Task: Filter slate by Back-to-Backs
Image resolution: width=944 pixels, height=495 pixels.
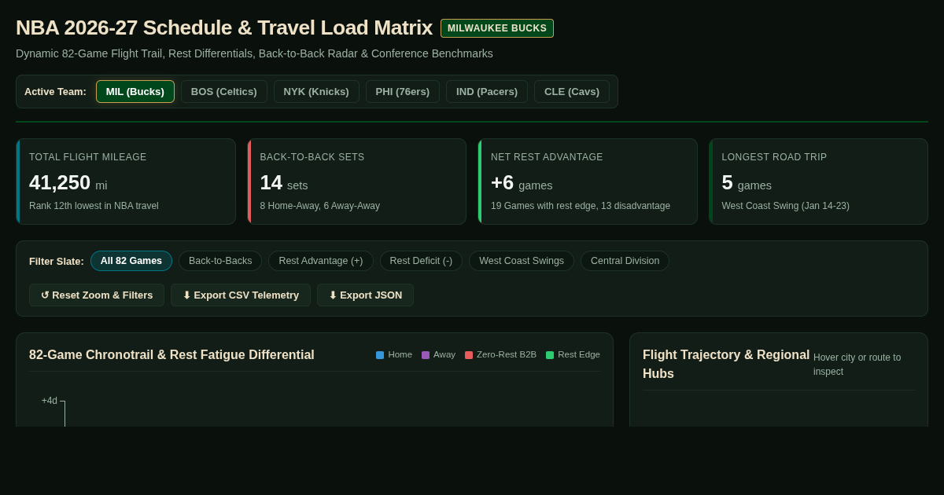Action: coord(220,261)
